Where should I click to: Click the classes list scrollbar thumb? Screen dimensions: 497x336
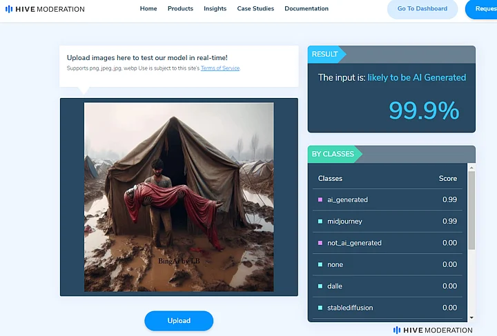point(471,210)
